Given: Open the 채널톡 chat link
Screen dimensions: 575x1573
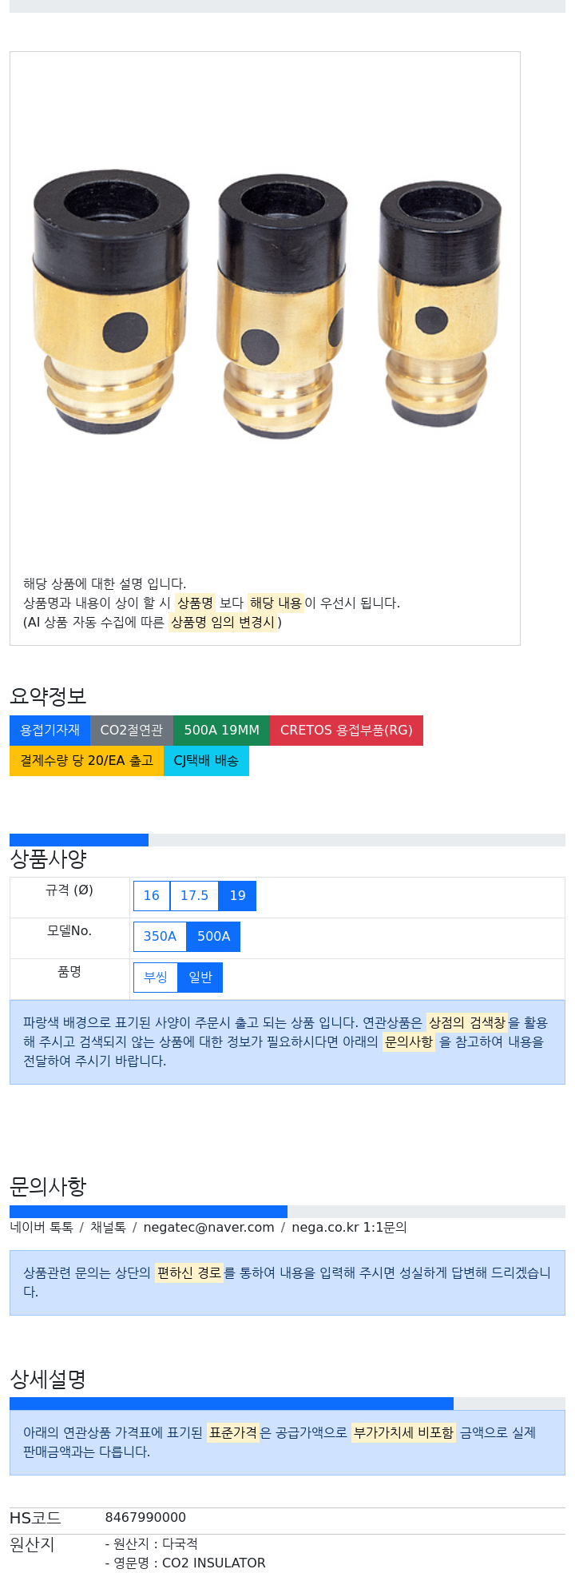Looking at the screenshot, I should pos(108,1227).
